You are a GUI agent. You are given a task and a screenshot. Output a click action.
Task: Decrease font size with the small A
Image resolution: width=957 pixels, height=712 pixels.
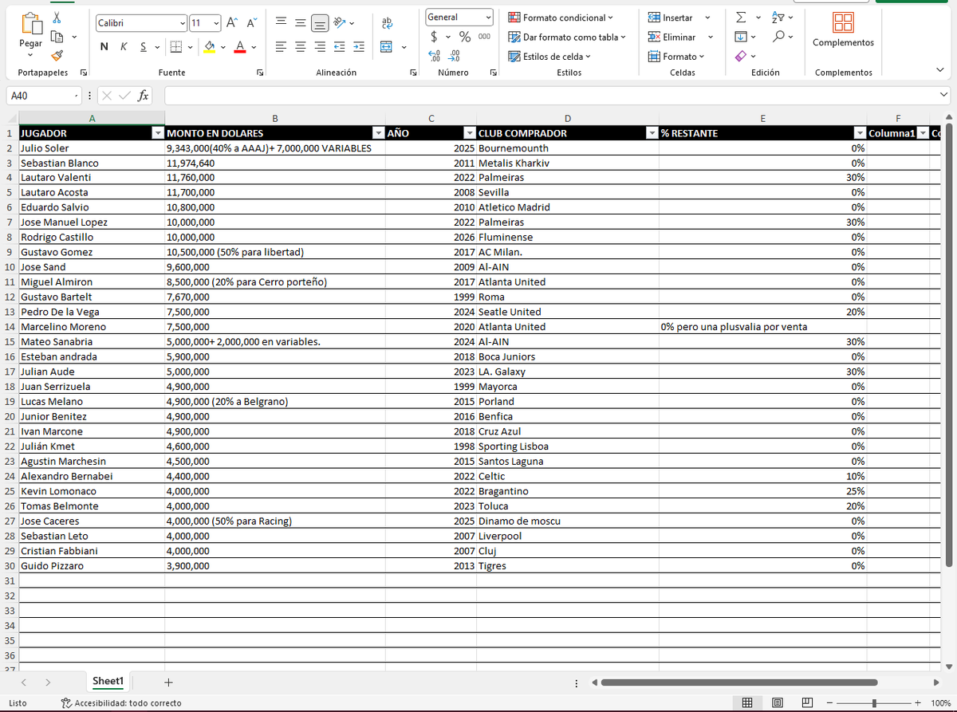tap(250, 23)
